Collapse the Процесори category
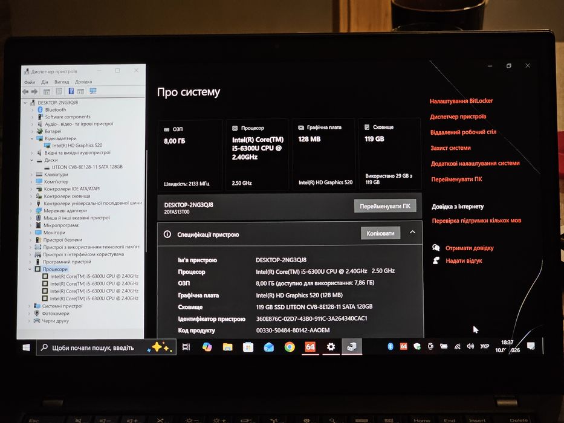The image size is (564, 423). 30,269
